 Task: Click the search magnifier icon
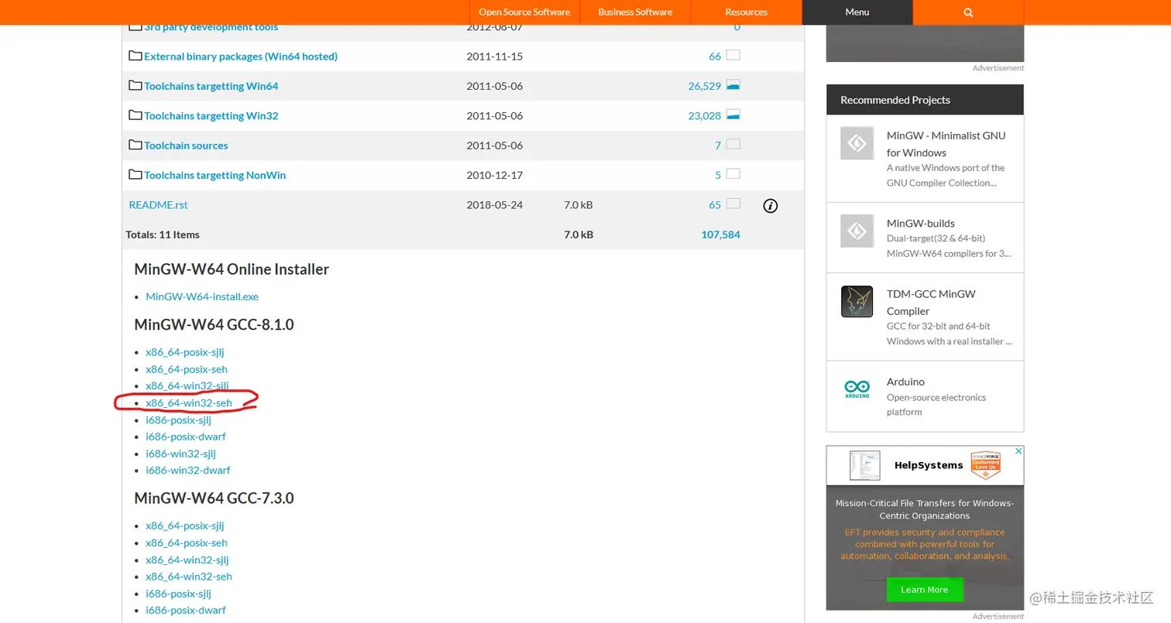[x=968, y=12]
